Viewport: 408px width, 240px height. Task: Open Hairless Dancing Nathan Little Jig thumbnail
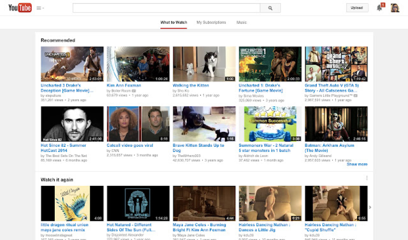(270, 204)
